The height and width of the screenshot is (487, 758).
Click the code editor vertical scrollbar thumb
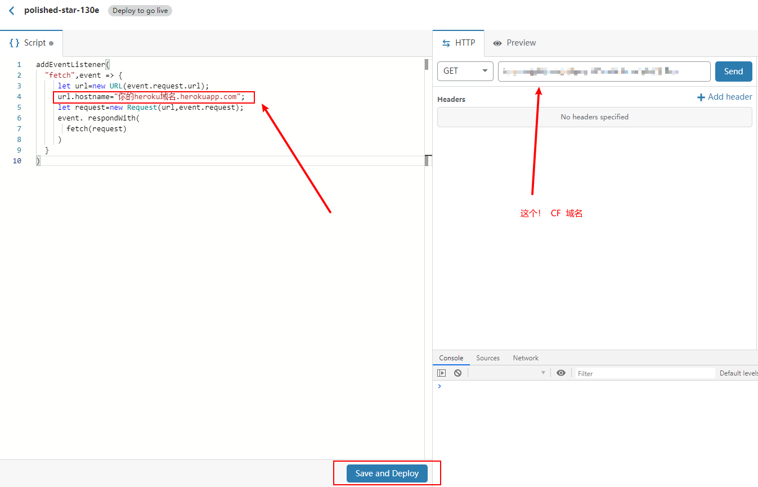[427, 65]
